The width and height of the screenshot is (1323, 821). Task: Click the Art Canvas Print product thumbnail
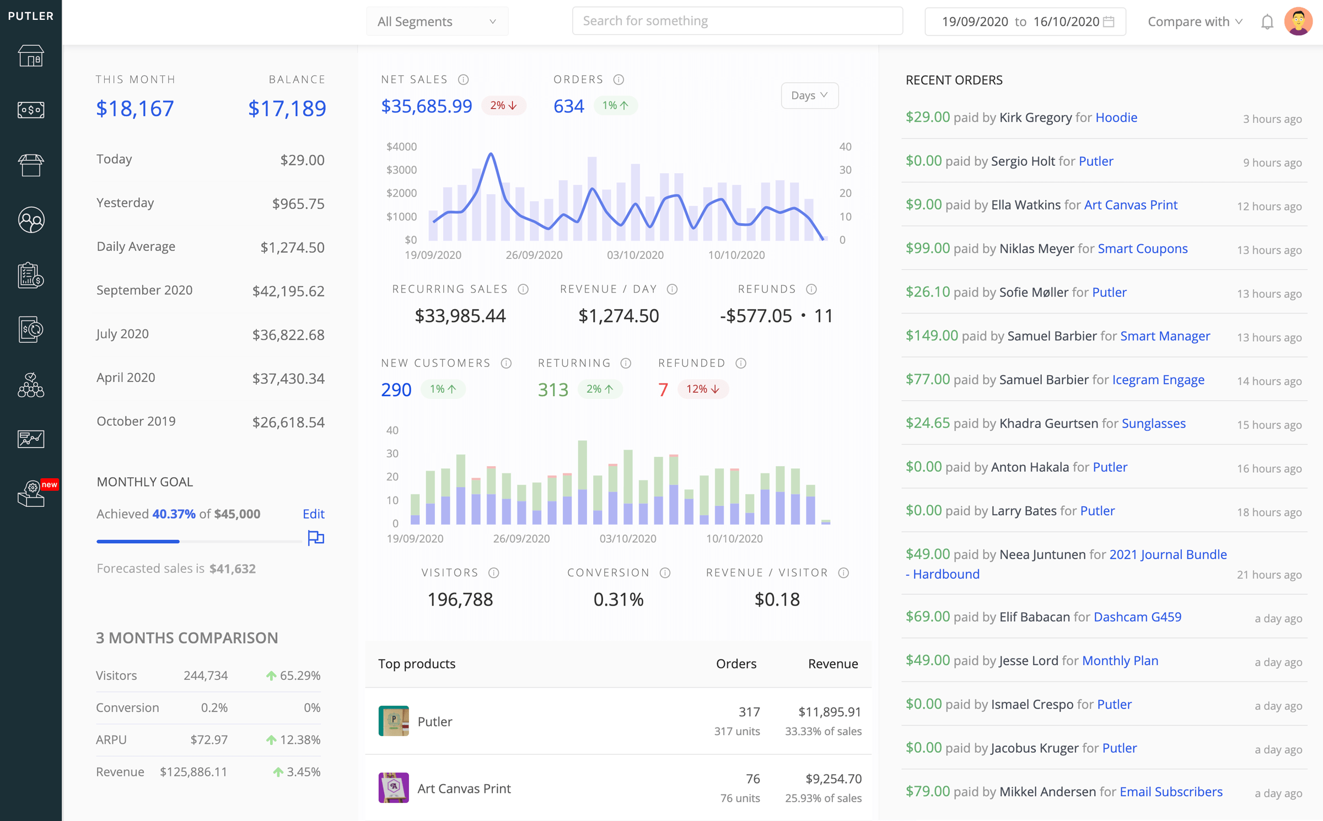[394, 787]
